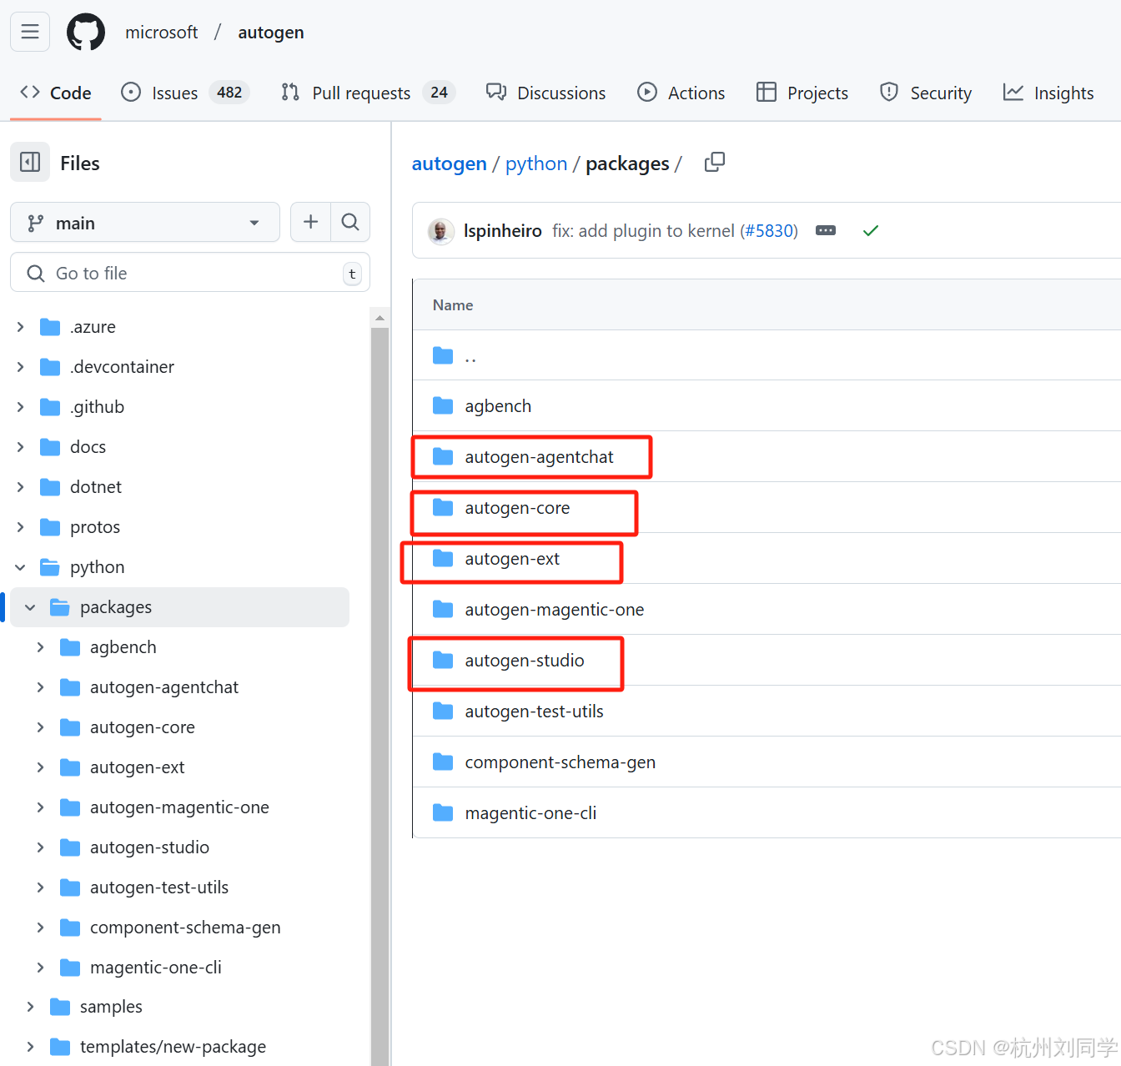Expand the .devcontainer folder chevron

pyautogui.click(x=20, y=367)
